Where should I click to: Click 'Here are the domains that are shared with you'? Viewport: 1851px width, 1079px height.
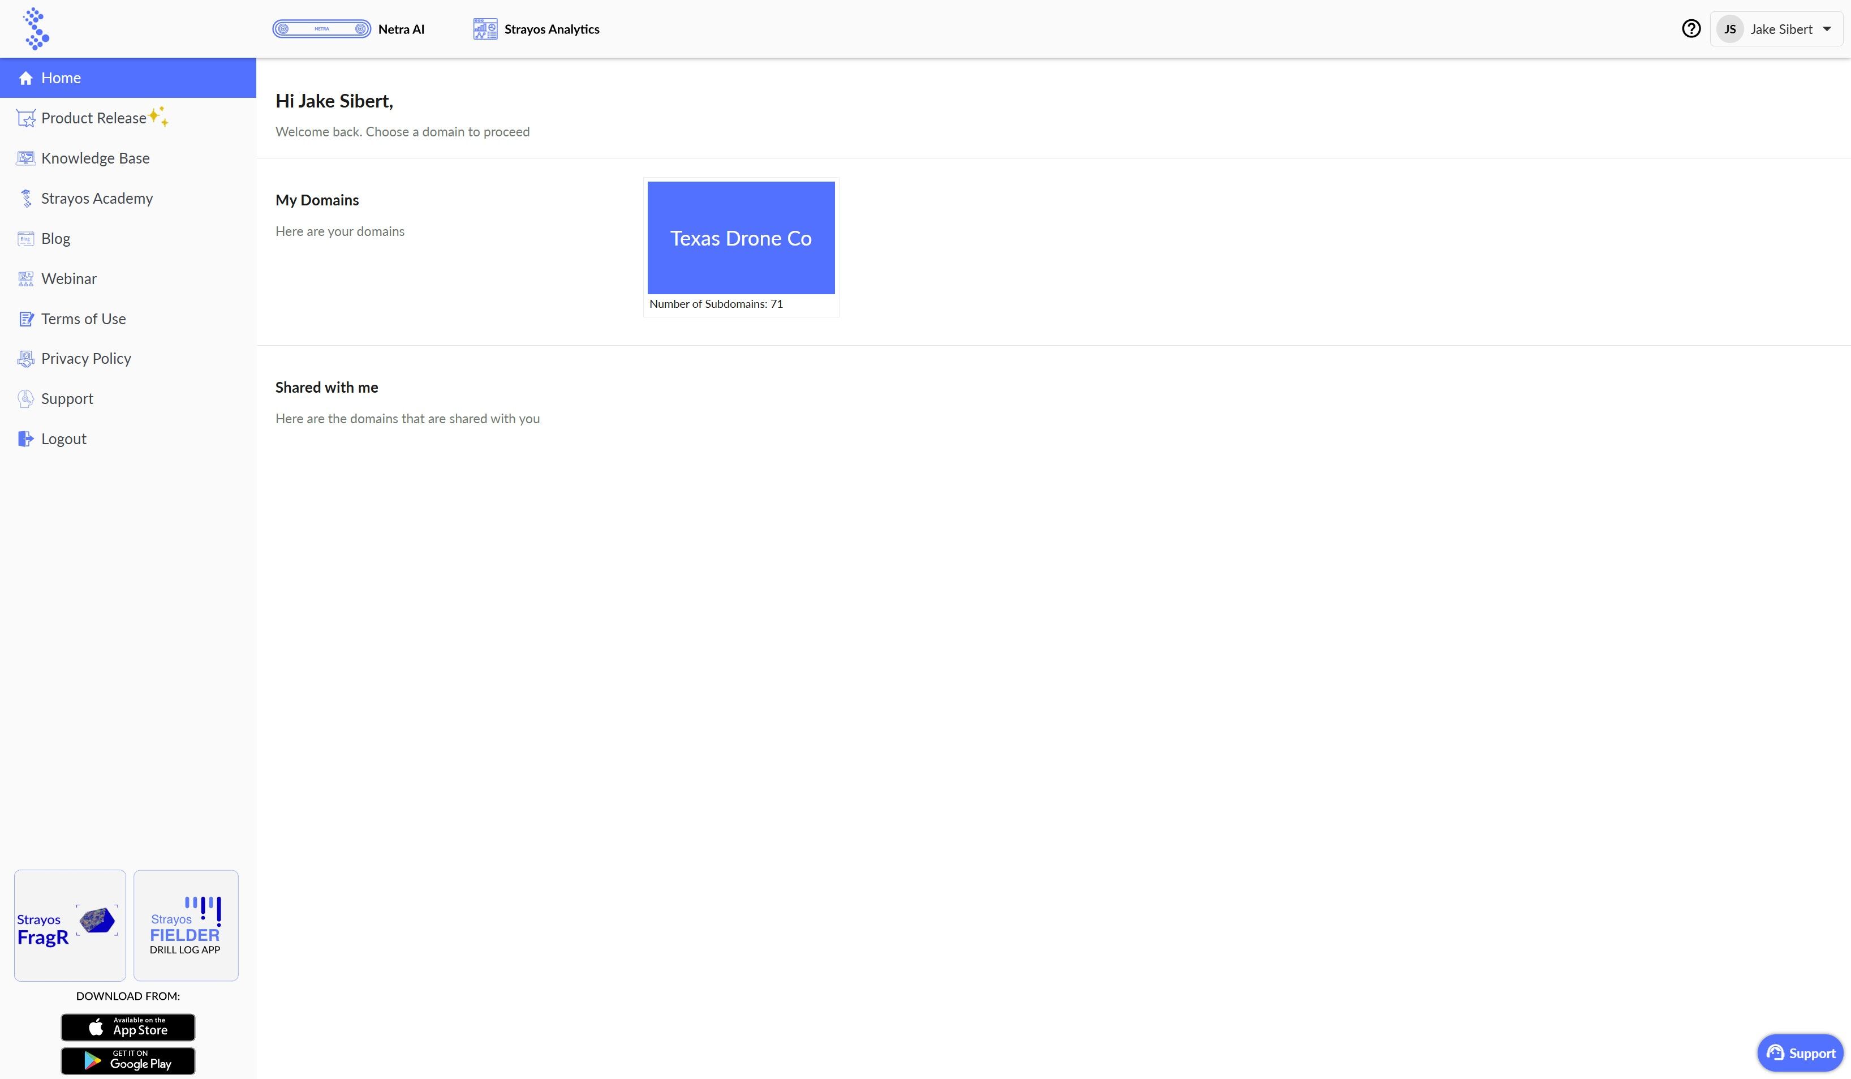point(408,419)
